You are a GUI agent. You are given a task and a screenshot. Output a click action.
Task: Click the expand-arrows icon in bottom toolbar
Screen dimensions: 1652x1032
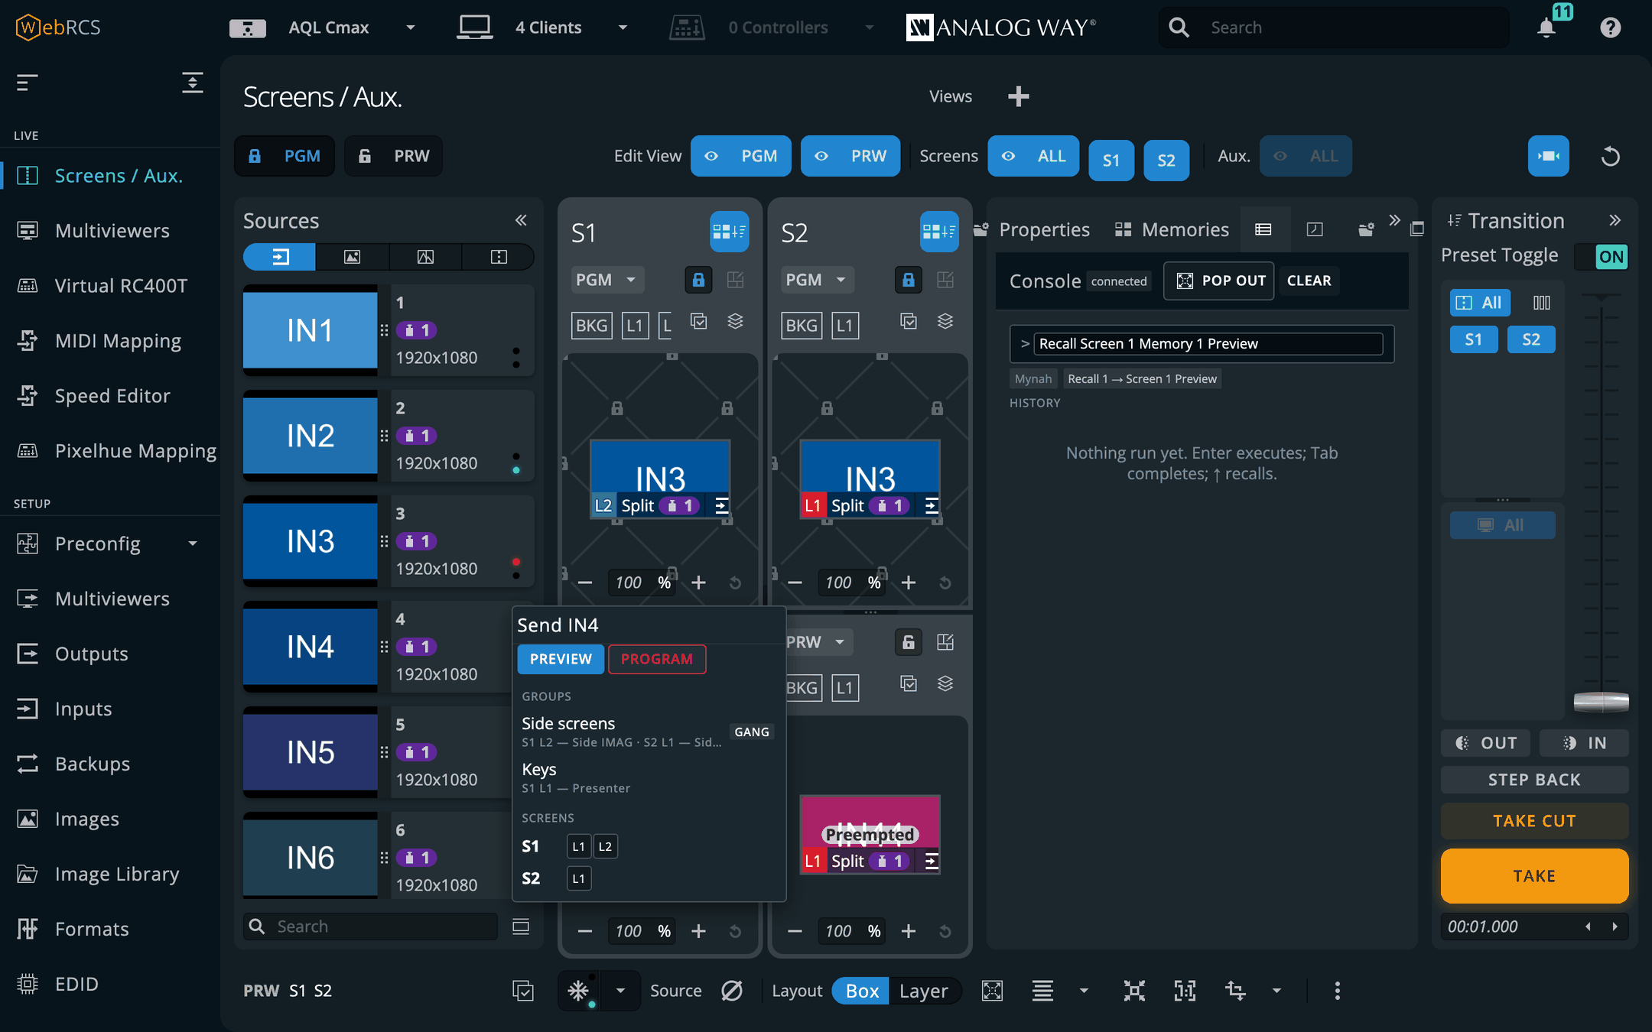click(1134, 991)
